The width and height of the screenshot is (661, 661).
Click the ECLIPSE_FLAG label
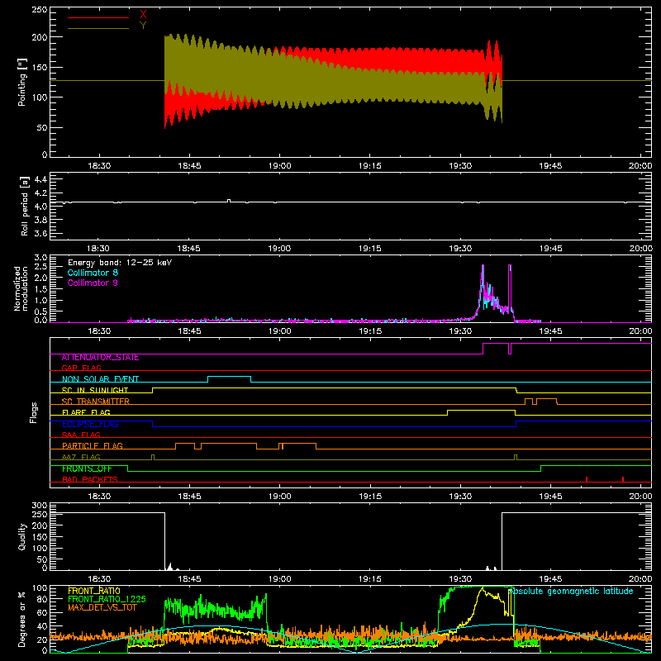[90, 424]
